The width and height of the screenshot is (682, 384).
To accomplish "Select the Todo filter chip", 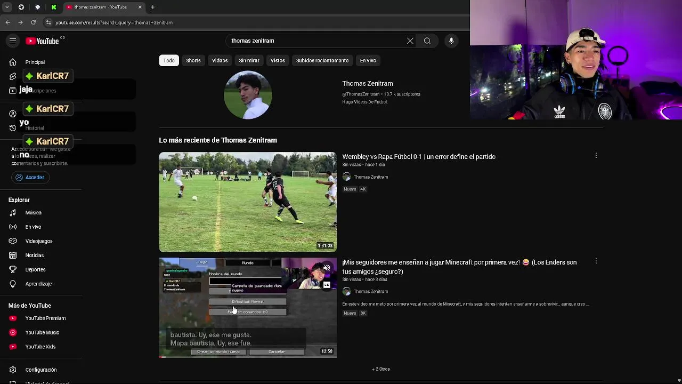I will 169,60.
